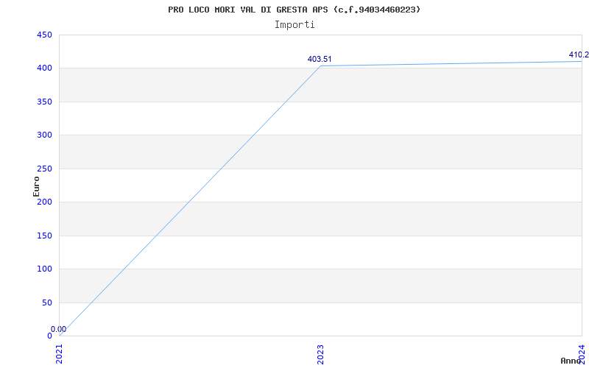The height and width of the screenshot is (368, 589).
Task: Click the 300 y-axis tick label
Action: (44, 135)
